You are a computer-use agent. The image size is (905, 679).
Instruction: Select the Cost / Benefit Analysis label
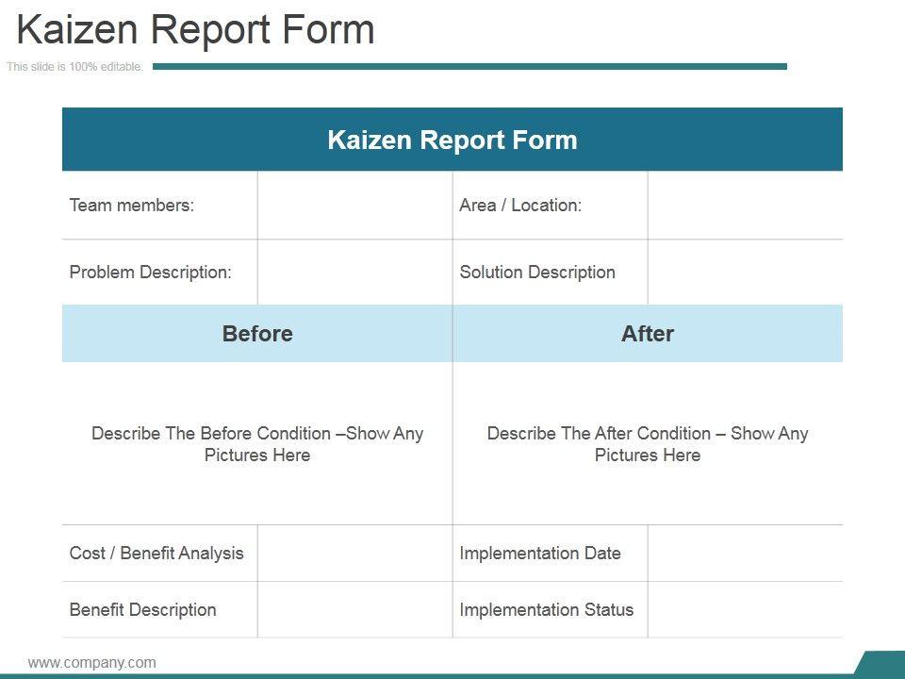[x=156, y=554]
